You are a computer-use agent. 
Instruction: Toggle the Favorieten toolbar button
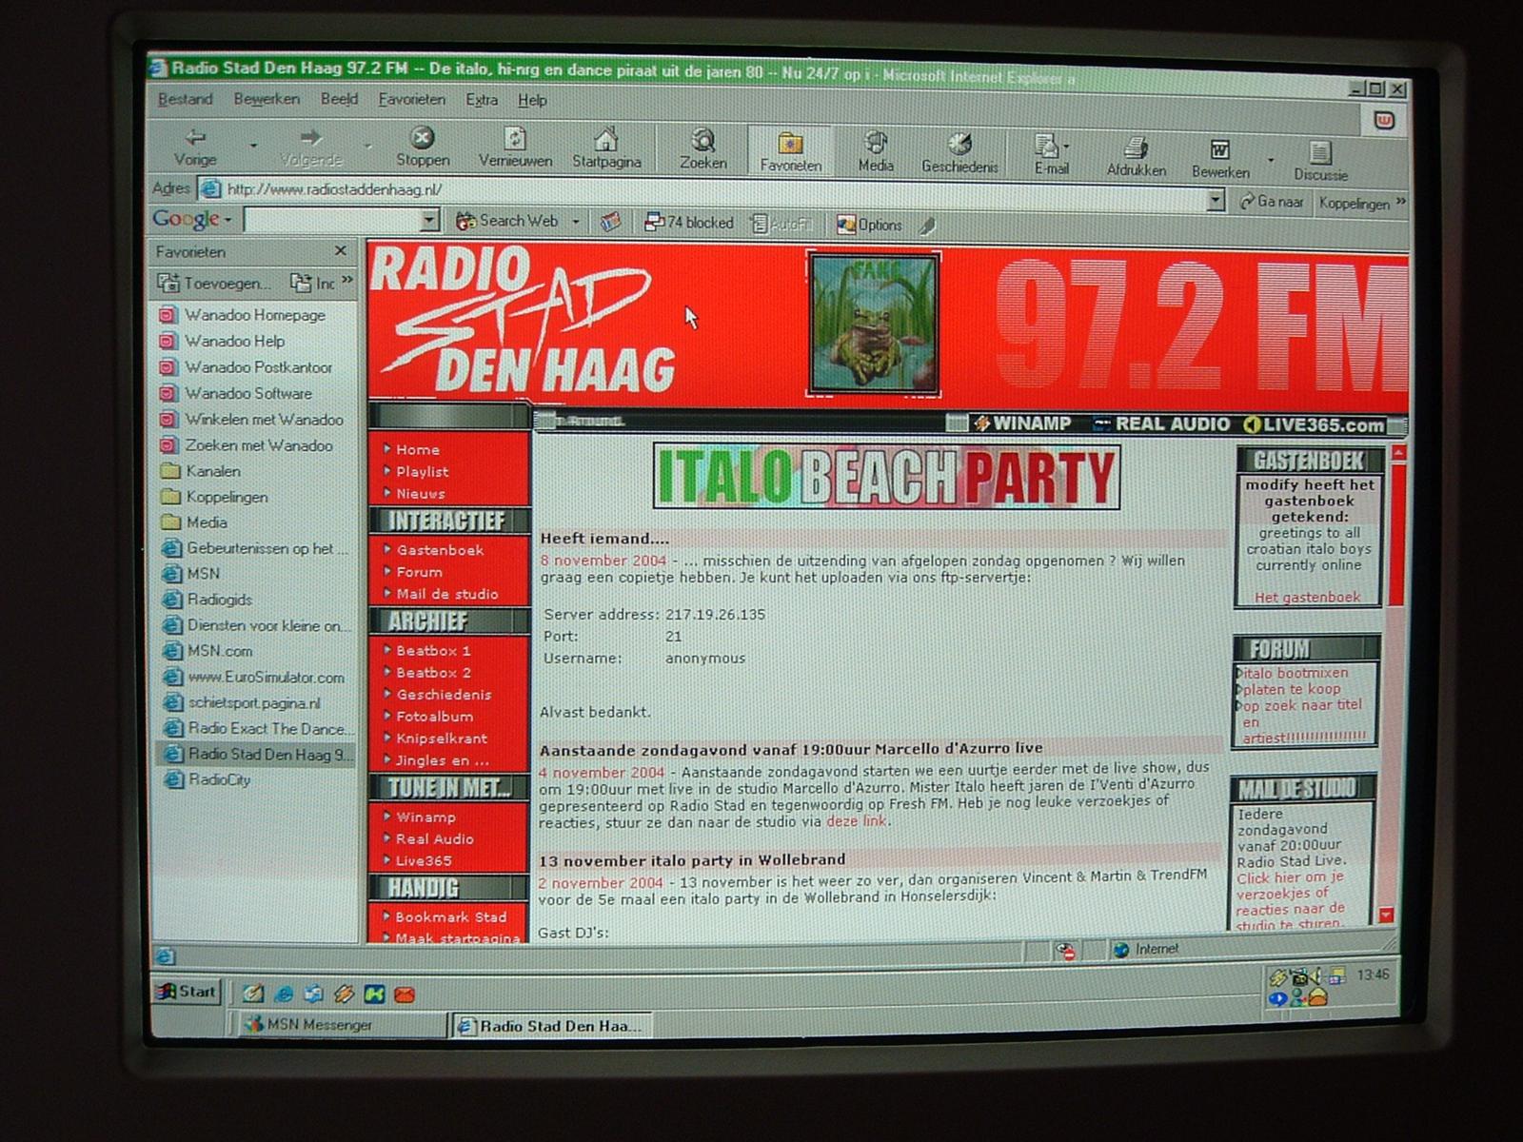coord(790,150)
